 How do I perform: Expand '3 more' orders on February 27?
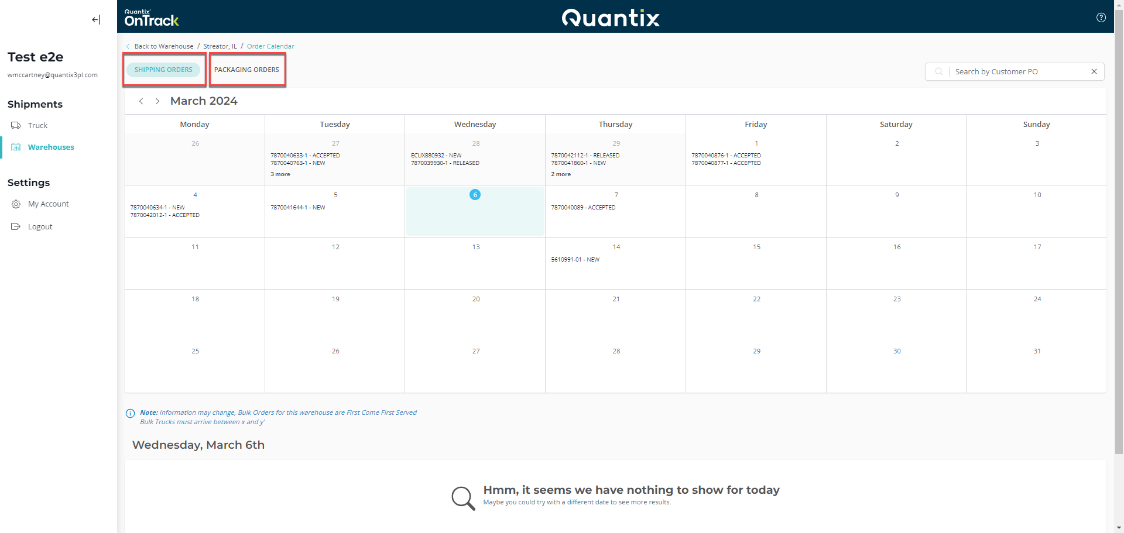pos(280,174)
